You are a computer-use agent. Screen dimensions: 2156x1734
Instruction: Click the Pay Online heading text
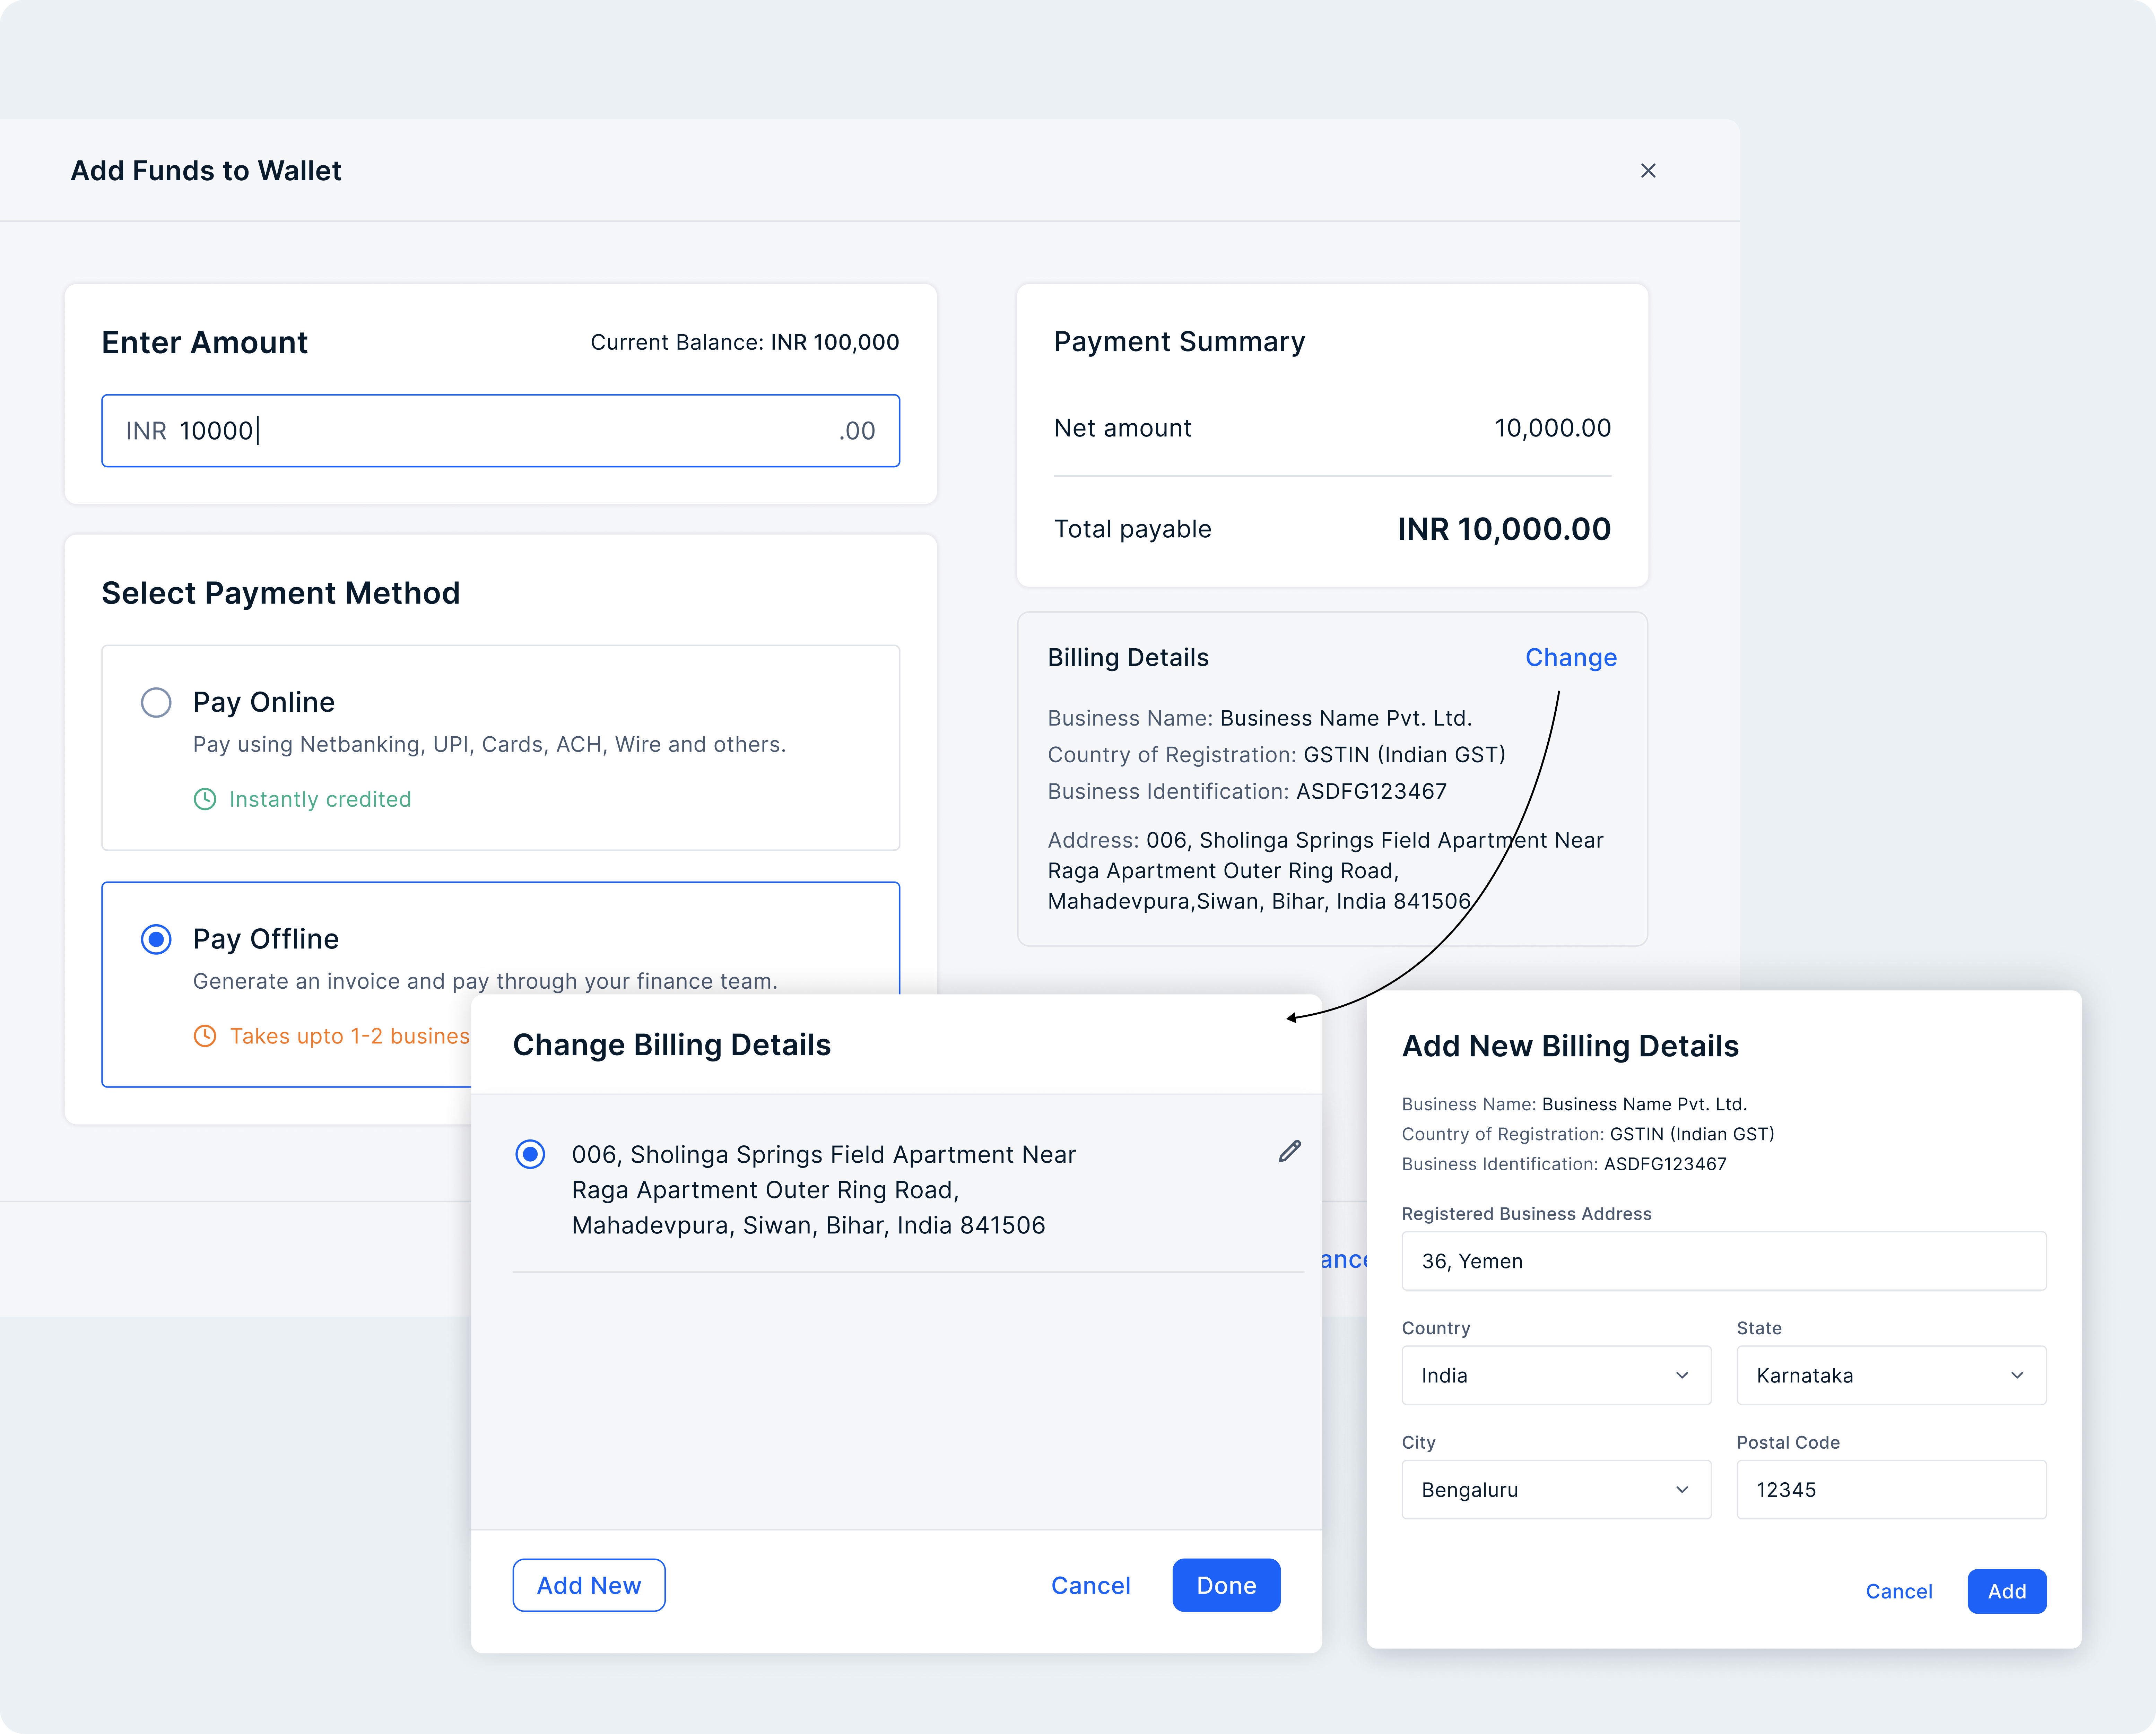tap(264, 702)
